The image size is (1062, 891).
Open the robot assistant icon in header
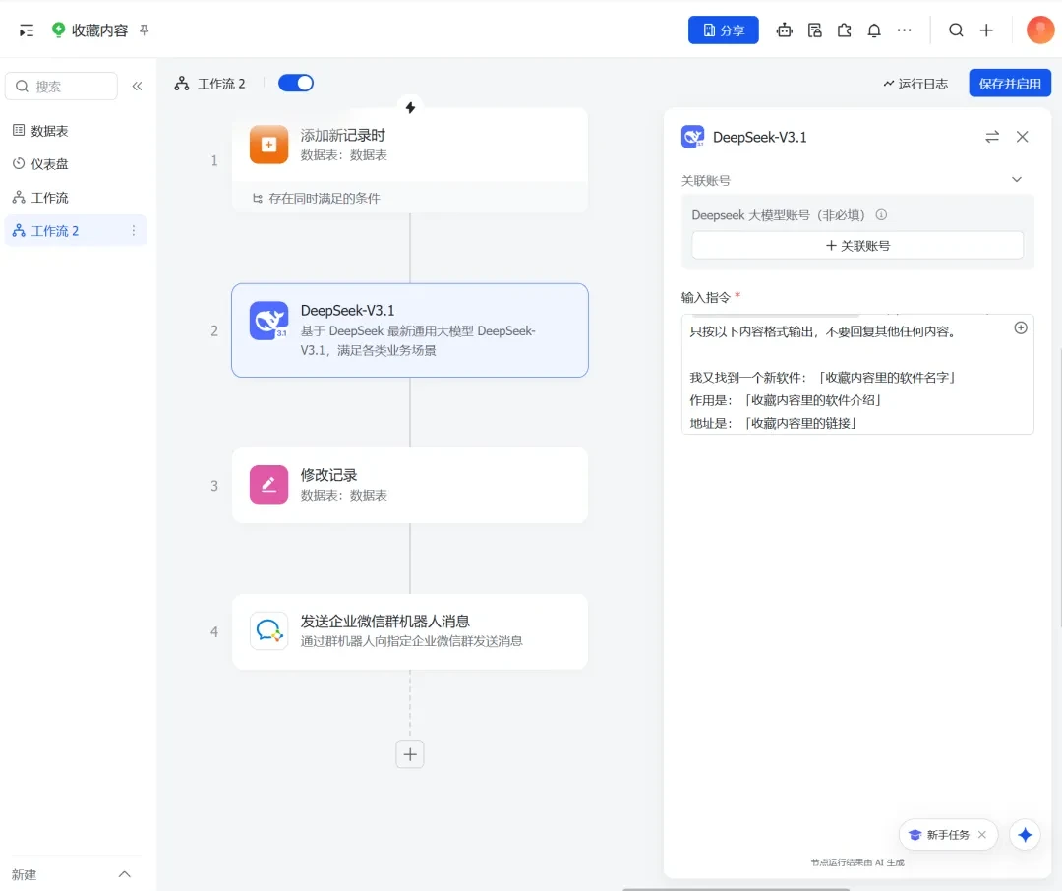785,30
